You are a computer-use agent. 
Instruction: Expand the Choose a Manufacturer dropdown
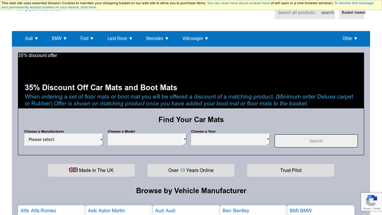(x=64, y=140)
